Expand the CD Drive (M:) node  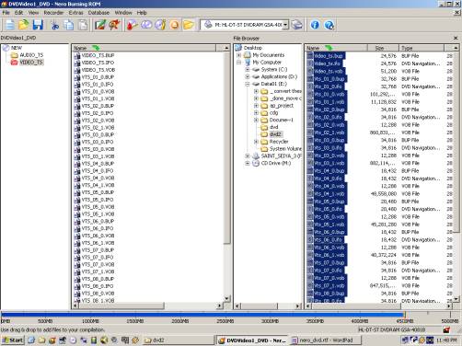coord(248,163)
